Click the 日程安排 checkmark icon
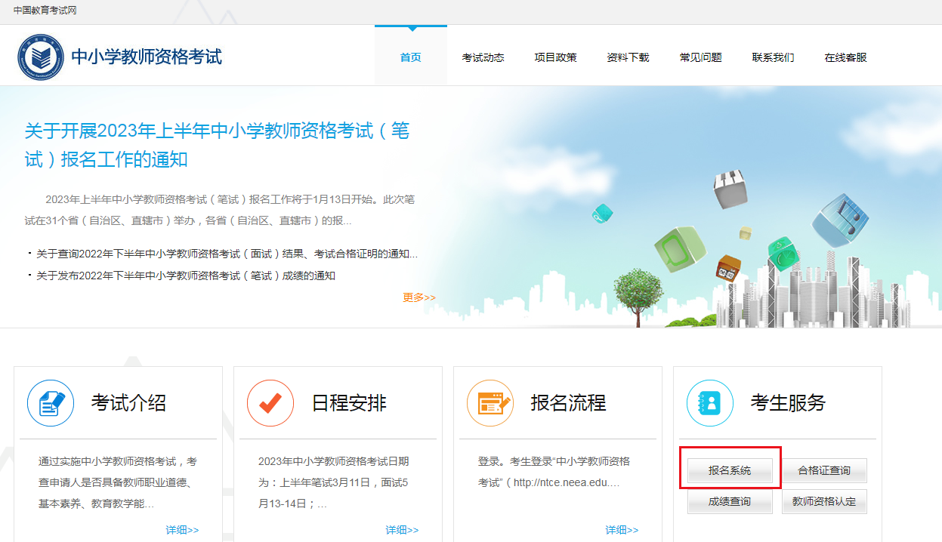The height and width of the screenshot is (542, 942). pos(270,403)
